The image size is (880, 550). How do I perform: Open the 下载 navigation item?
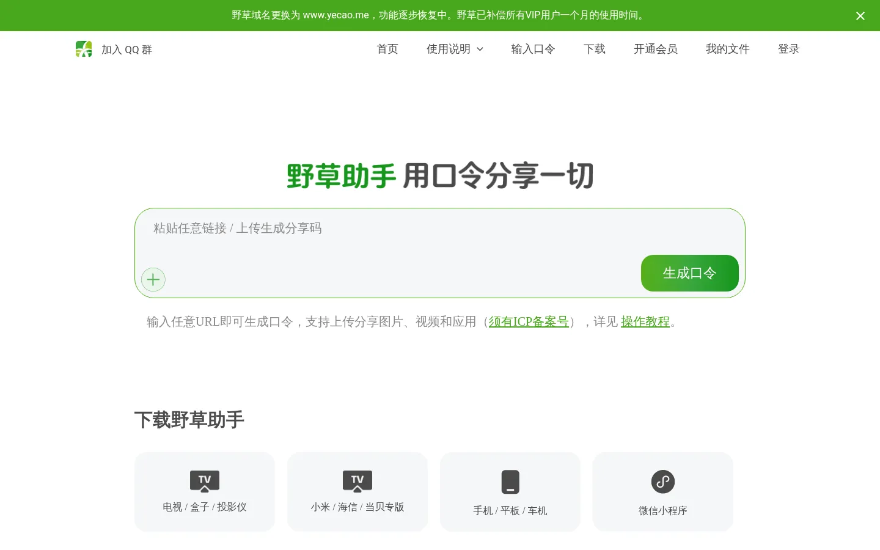(x=595, y=49)
